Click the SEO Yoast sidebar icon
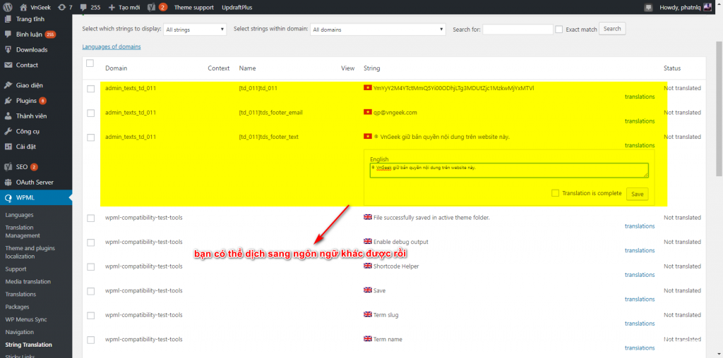The height and width of the screenshot is (358, 723). coord(8,166)
